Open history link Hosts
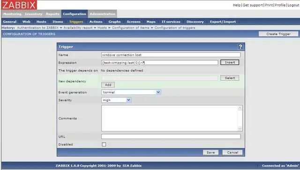This screenshot has width=300, height=170. pos(102,28)
